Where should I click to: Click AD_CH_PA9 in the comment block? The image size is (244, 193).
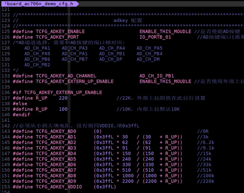click(37, 54)
